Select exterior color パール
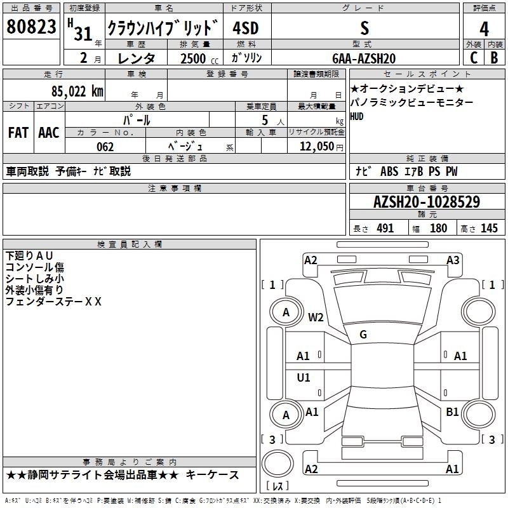Viewport: 508px width, 508px height. point(137,120)
